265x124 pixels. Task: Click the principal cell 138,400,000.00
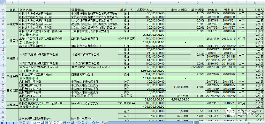(x=150, y=56)
